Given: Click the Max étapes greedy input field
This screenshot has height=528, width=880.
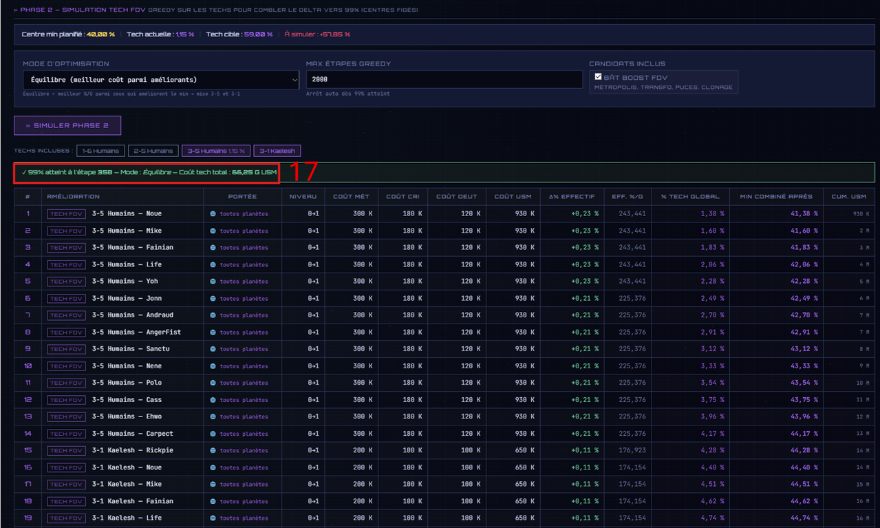Looking at the screenshot, I should (x=444, y=80).
